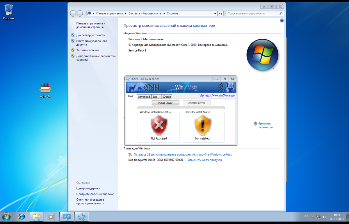Open the Credits tab in ODIN
Screen dimensions: 349x224
(x=167, y=97)
